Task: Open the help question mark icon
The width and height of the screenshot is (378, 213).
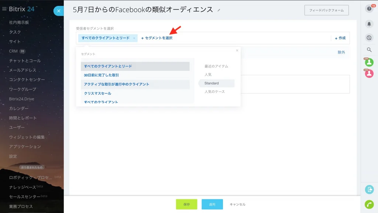Action: (x=369, y=8)
